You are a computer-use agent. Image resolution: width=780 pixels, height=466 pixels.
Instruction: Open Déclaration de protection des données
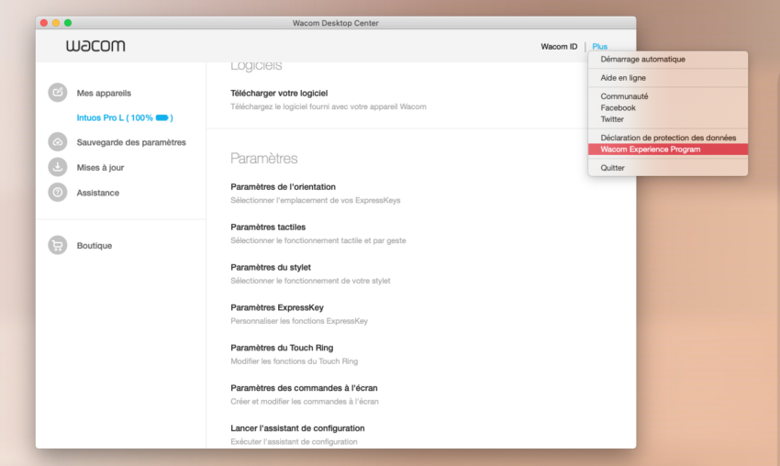tap(667, 138)
